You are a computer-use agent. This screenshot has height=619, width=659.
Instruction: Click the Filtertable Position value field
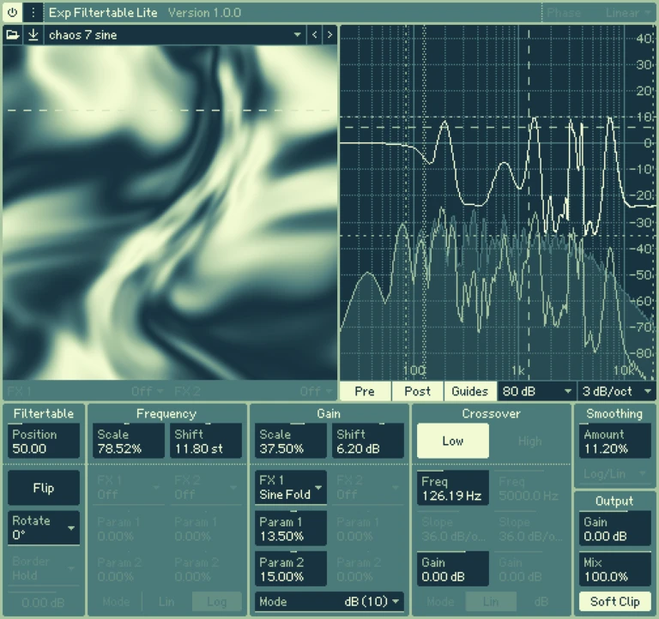click(x=44, y=441)
